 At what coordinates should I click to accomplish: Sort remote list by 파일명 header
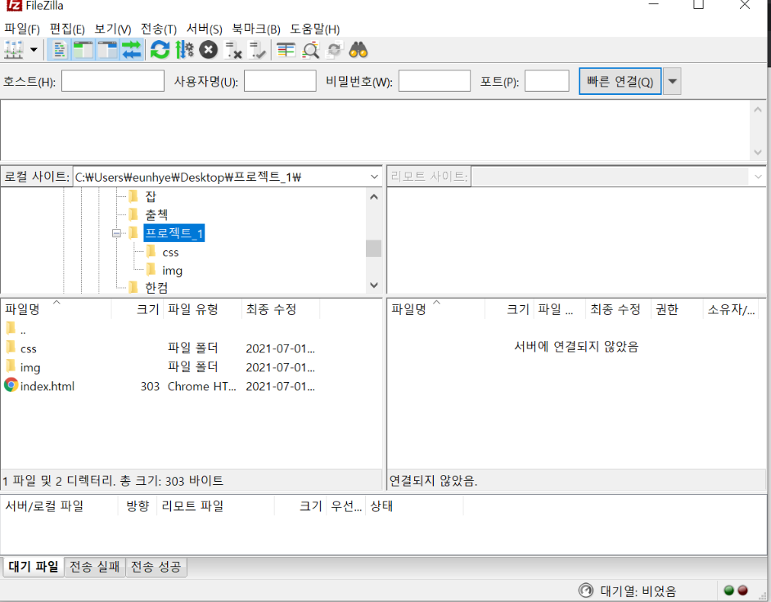coord(436,309)
